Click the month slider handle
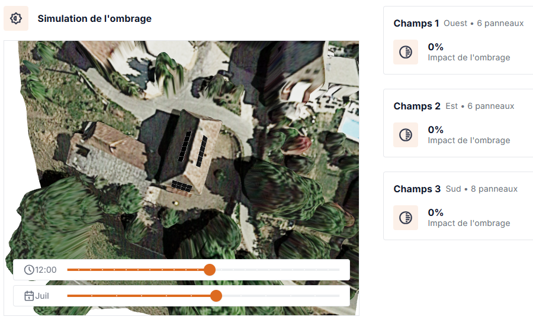Image resolution: width=533 pixels, height=323 pixels. click(x=216, y=296)
